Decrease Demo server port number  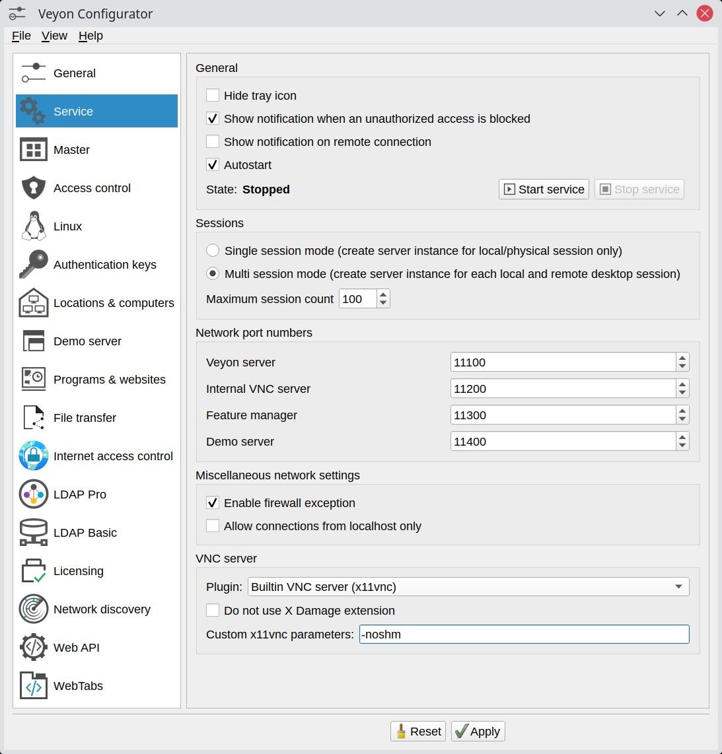(682, 446)
